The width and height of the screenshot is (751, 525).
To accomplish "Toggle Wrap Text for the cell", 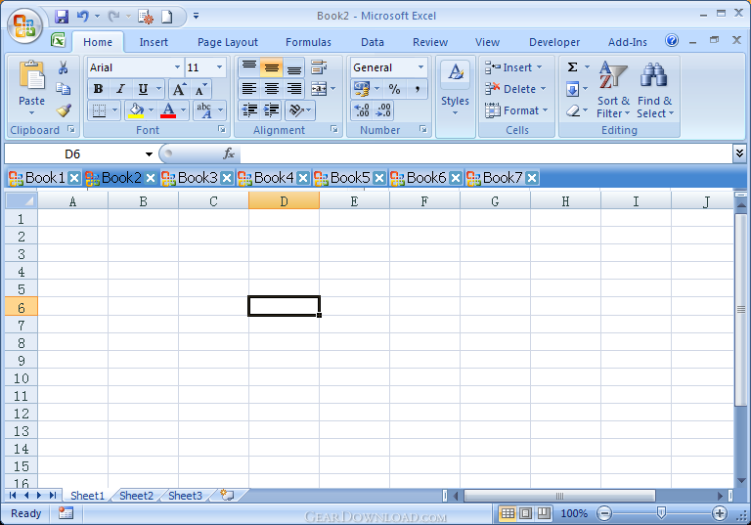I will tap(319, 67).
